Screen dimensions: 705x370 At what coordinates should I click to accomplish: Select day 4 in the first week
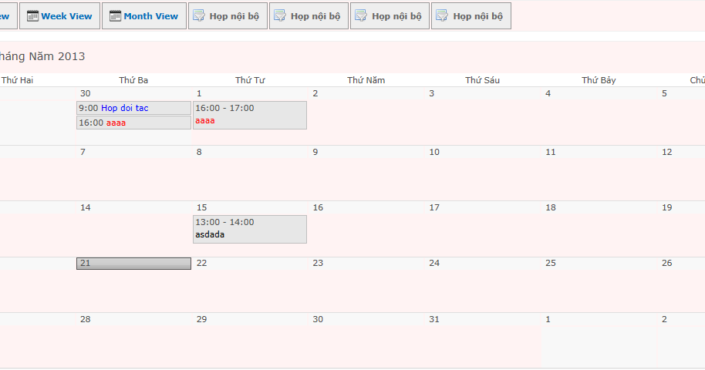point(548,93)
